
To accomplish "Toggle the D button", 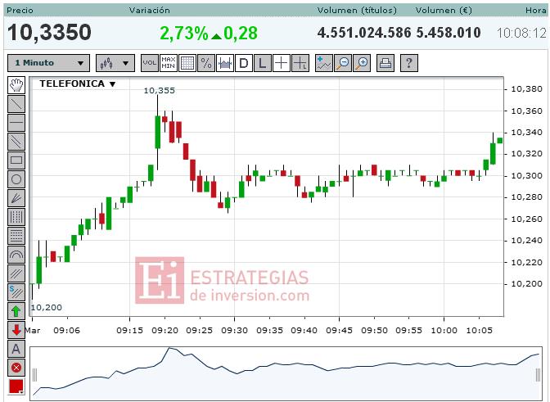I will [x=244, y=63].
